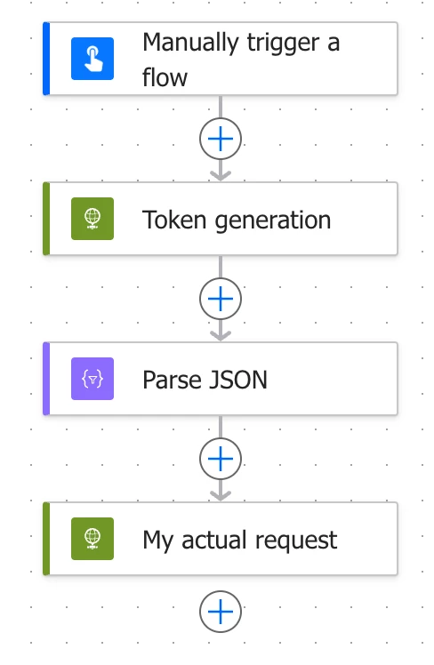Screen dimensions: 434x665
Task: Select the My actual request action title
Action: point(240,541)
